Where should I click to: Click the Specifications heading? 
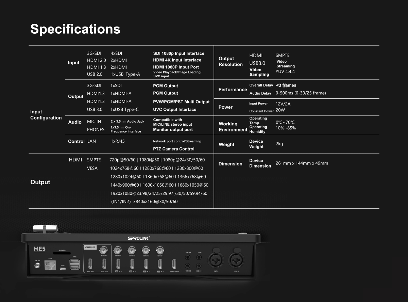coord(75,29)
